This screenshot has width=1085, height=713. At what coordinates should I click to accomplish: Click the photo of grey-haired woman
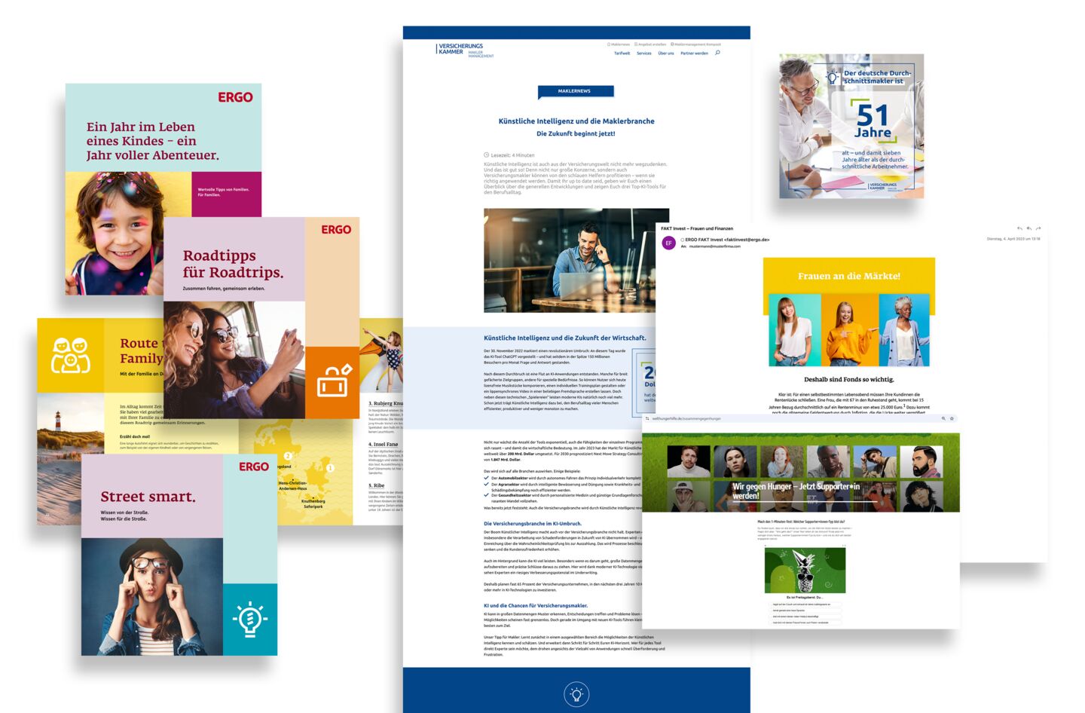pos(903,330)
